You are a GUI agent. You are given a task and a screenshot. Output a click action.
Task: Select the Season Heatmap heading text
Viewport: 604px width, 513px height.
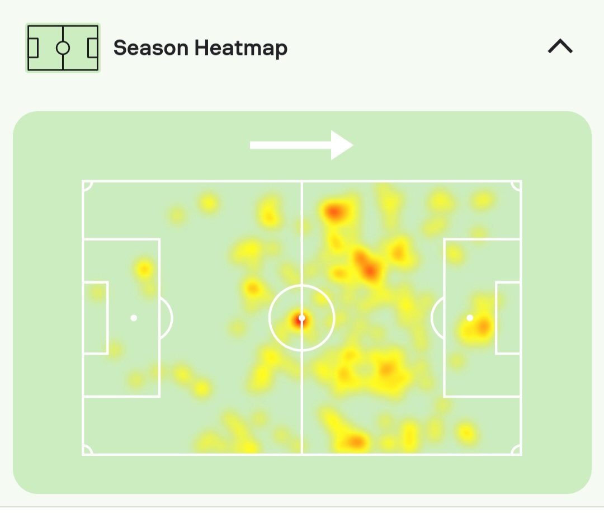coord(200,48)
